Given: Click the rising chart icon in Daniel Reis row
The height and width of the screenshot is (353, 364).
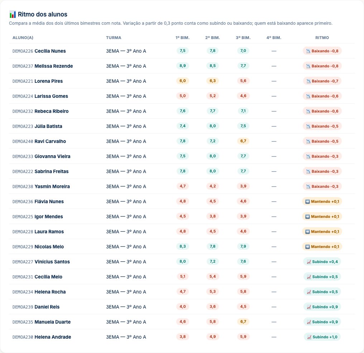Looking at the screenshot, I should 309,307.
